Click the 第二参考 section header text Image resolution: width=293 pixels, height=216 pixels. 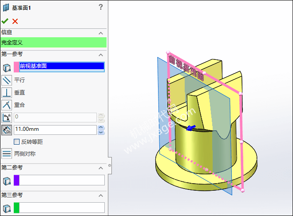coord(12,168)
